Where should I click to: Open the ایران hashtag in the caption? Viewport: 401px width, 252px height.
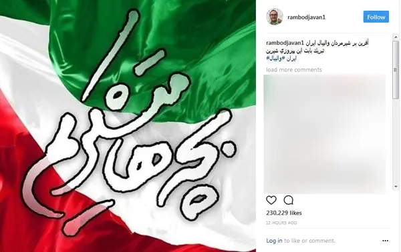click(291, 59)
